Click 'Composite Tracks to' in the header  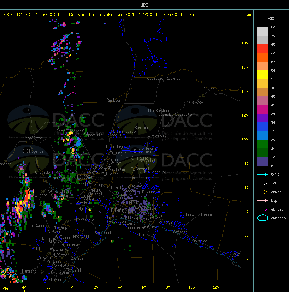(95, 14)
